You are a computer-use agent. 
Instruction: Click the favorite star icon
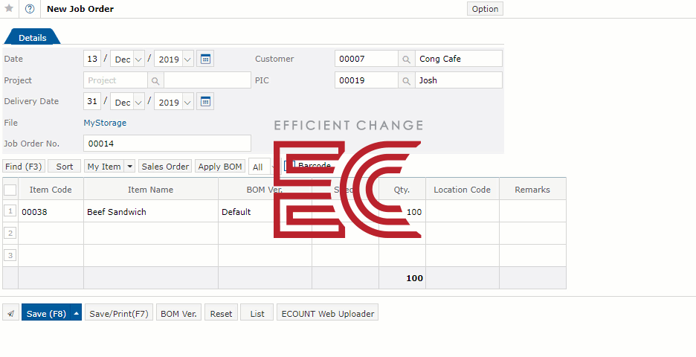pos(9,8)
